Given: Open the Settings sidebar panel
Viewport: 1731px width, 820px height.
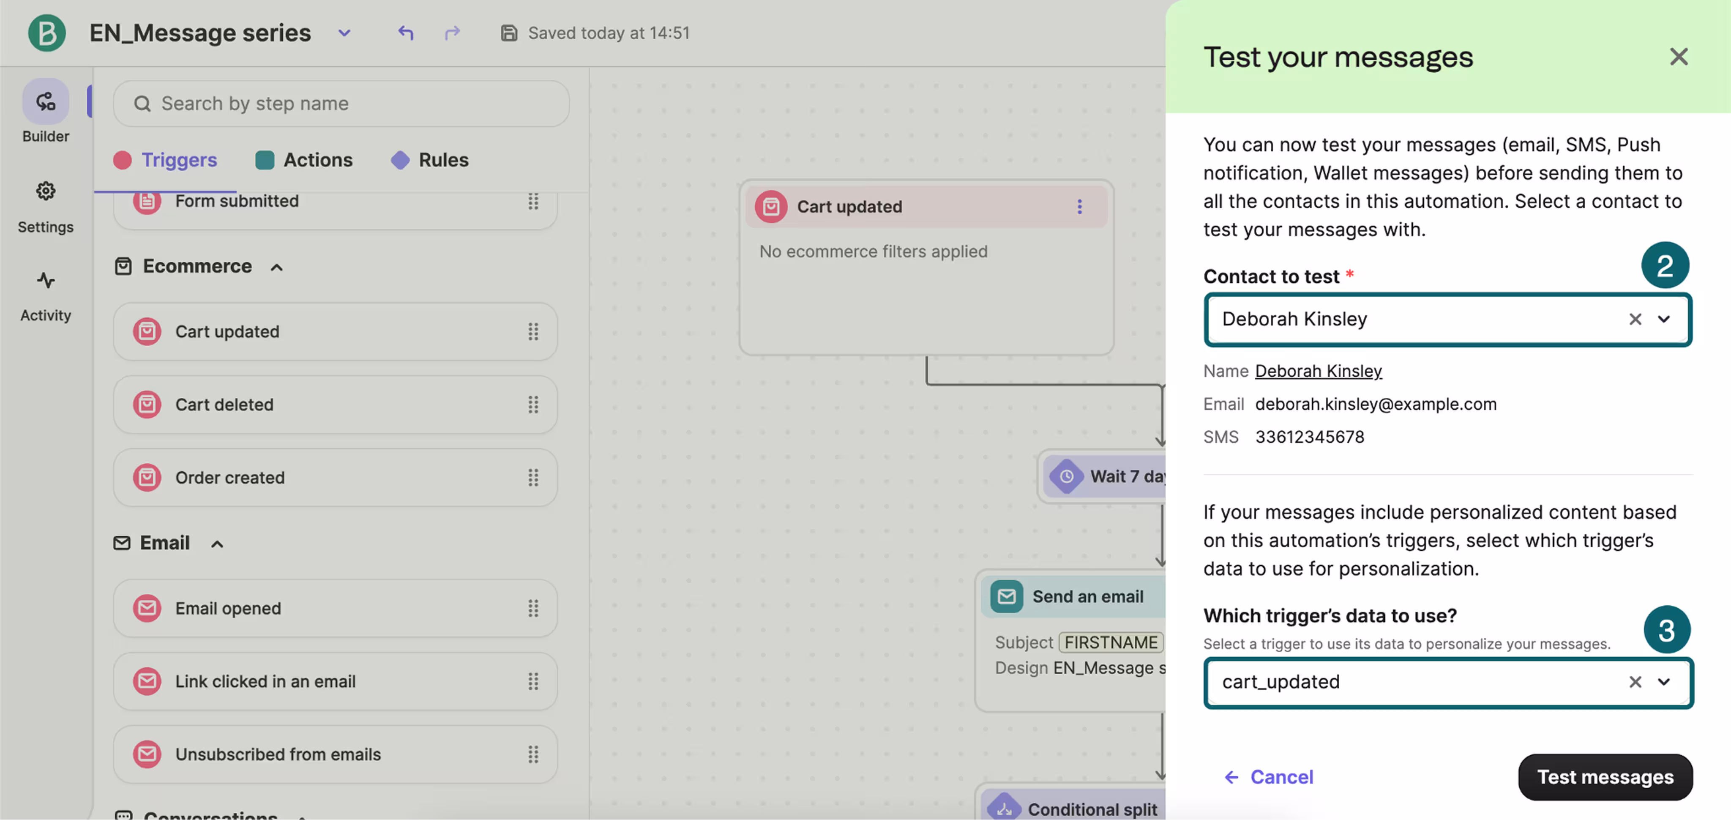Looking at the screenshot, I should click(x=46, y=207).
